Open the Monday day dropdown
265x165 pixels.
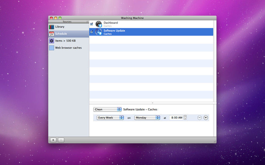click(x=147, y=118)
